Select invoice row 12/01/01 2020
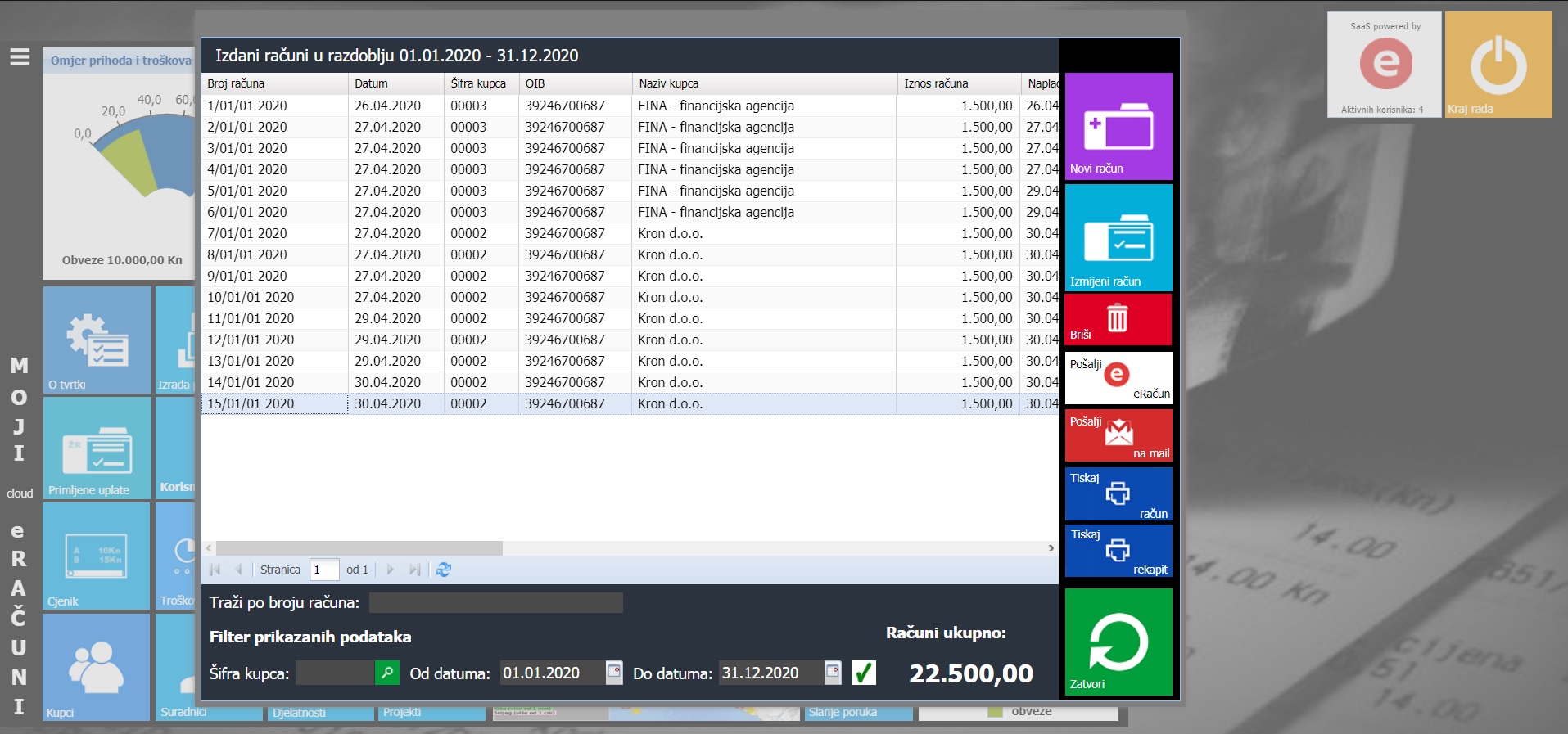This screenshot has width=1568, height=734. tap(630, 340)
